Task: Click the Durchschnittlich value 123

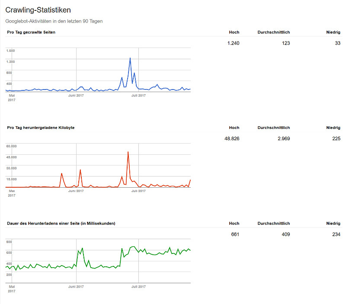Action: point(286,43)
